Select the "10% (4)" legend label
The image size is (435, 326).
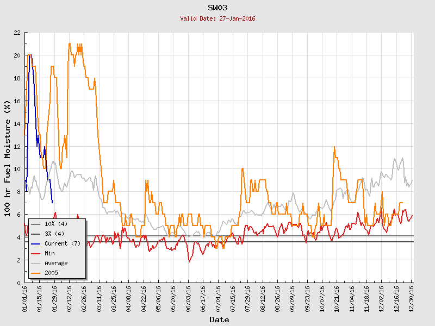pos(56,224)
